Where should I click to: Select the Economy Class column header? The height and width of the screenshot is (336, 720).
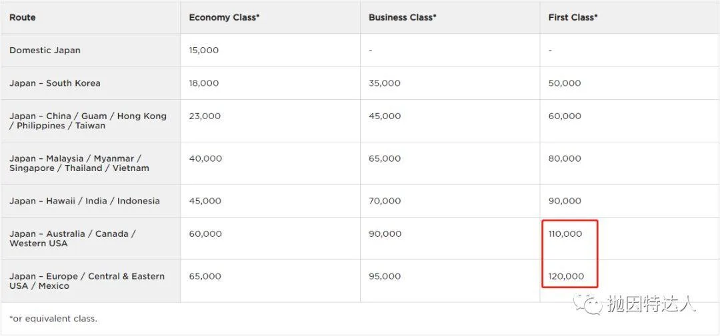tap(224, 17)
